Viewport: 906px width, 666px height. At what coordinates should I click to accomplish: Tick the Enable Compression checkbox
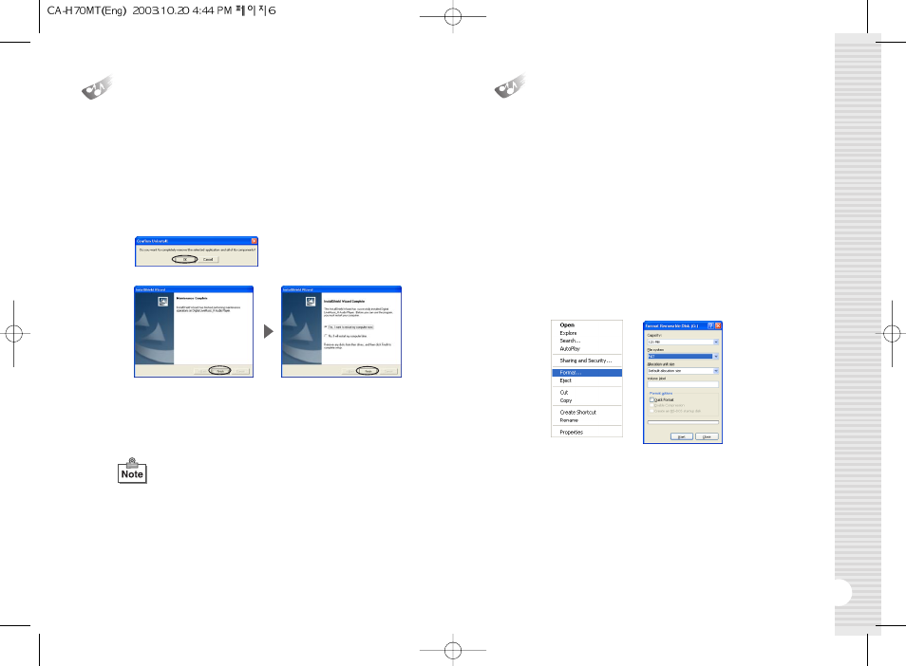click(651, 405)
